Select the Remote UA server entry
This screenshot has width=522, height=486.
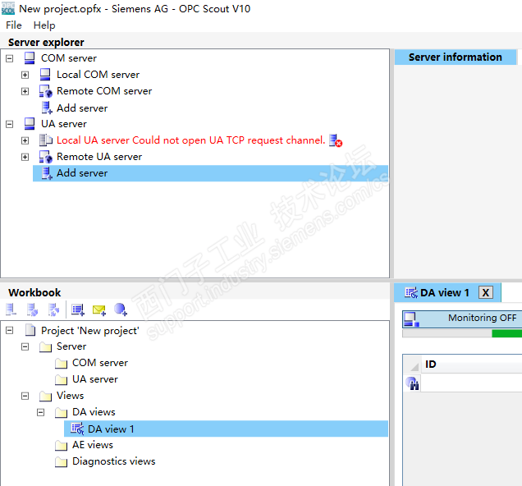tap(99, 157)
